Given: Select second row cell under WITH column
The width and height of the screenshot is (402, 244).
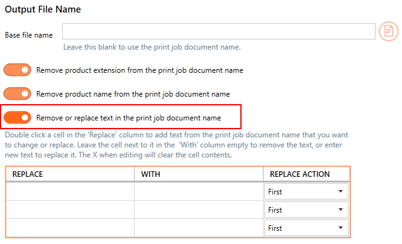Looking at the screenshot, I should point(199,210).
